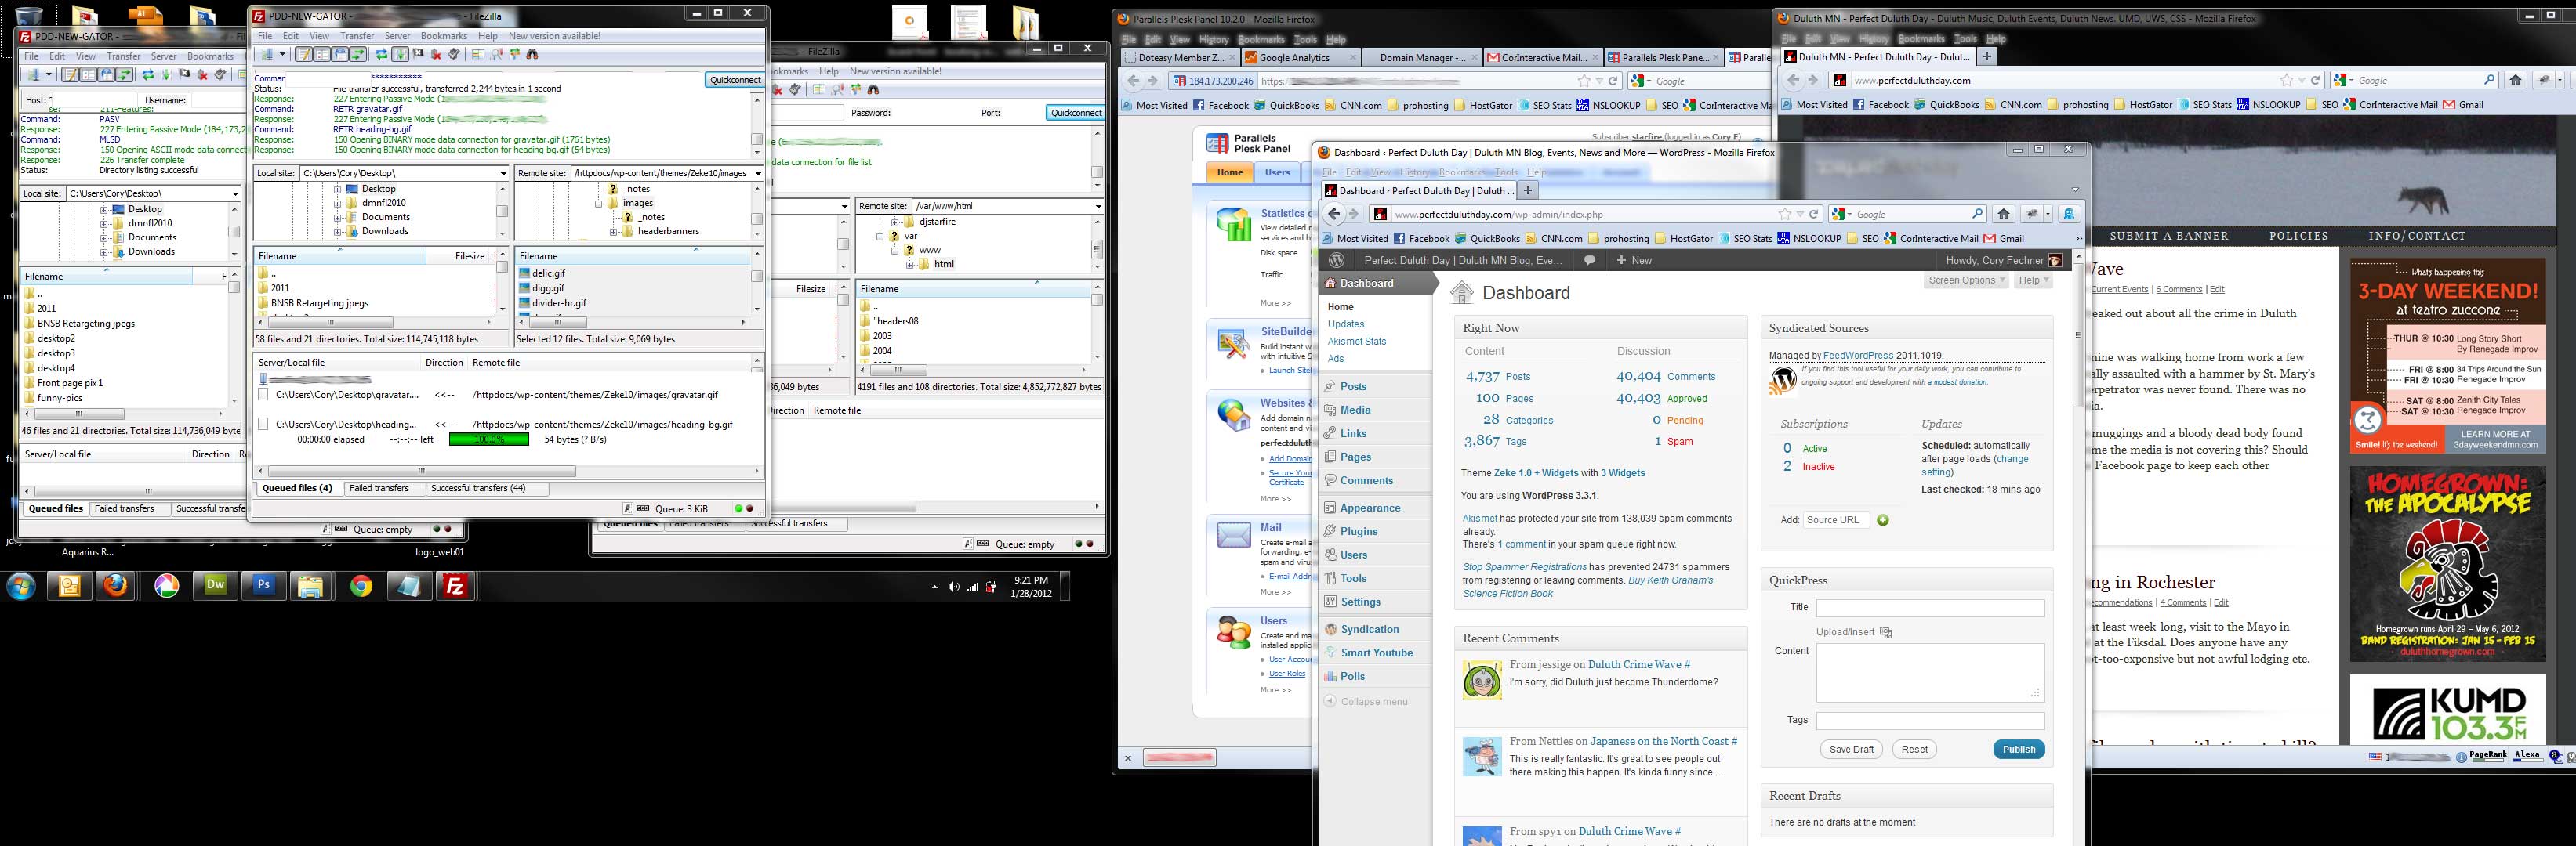
Task: Click Source URL field in Syndicated Sources
Action: click(x=1836, y=520)
